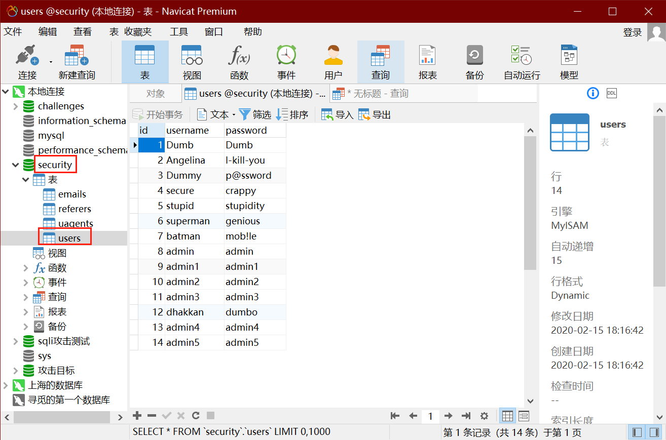
Task: Click the 筛选 filter funnel button
Action: click(255, 115)
